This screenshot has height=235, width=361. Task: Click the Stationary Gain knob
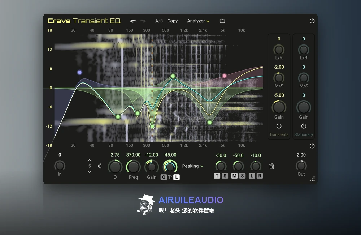coord(304,107)
